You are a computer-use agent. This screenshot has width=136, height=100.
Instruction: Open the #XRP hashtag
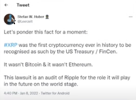point(11,45)
